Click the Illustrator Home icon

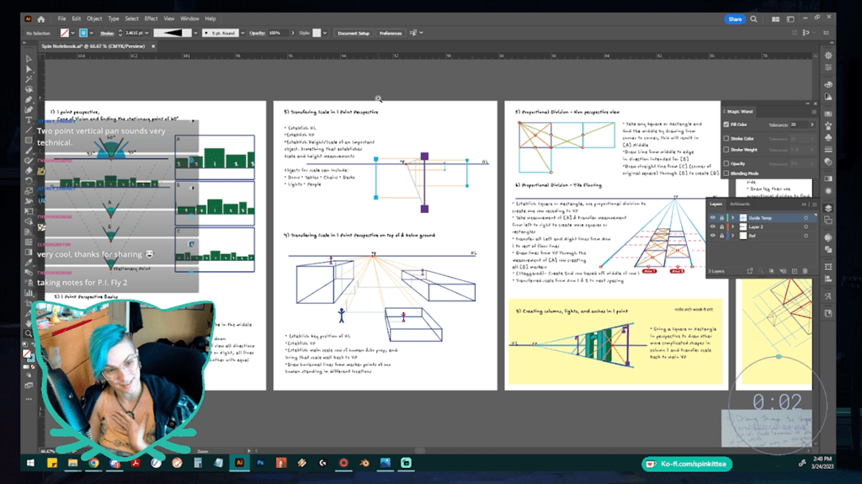tap(41, 19)
